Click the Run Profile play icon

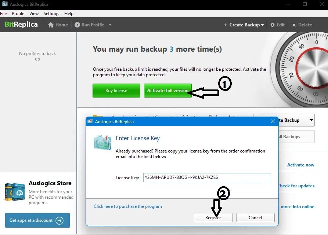point(77,25)
